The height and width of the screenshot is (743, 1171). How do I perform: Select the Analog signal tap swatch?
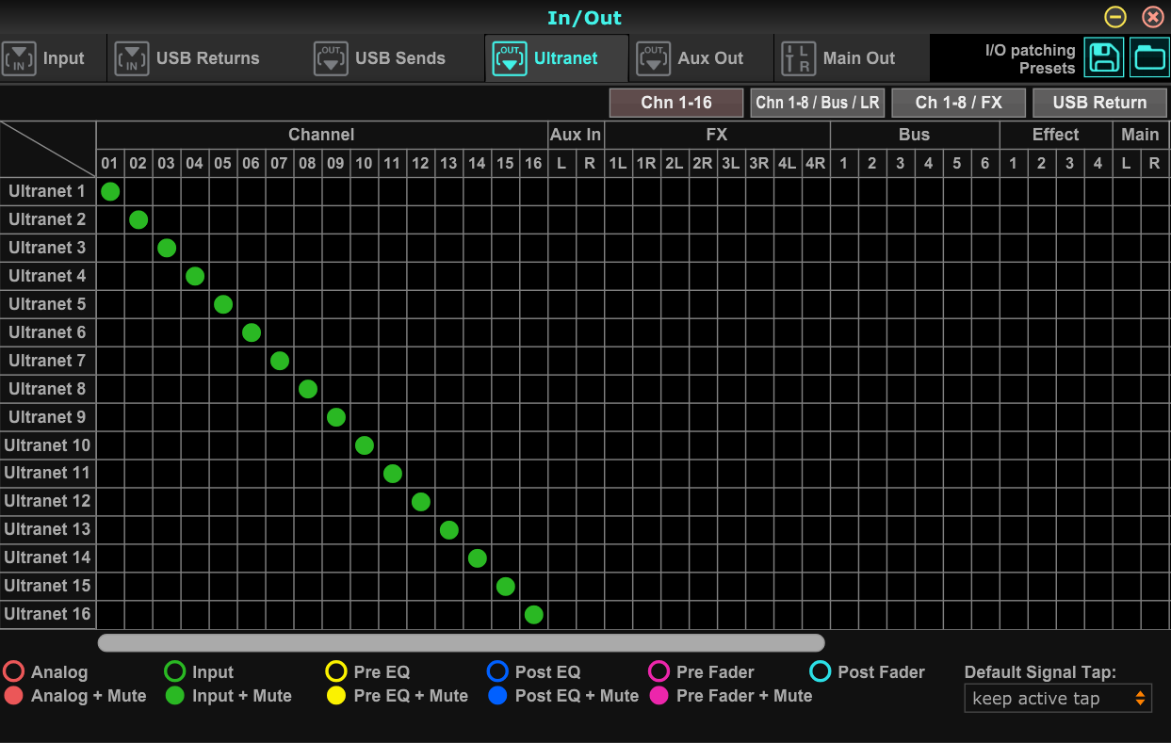tap(13, 671)
